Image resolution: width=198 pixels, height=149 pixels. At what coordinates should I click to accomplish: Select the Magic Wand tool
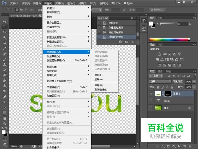[5, 37]
